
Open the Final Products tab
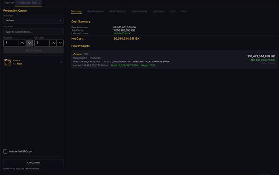click(118, 11)
